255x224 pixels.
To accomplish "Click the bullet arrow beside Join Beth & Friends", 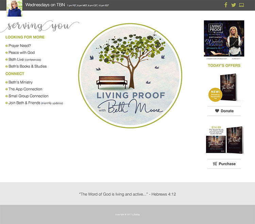I will coord(6,103).
